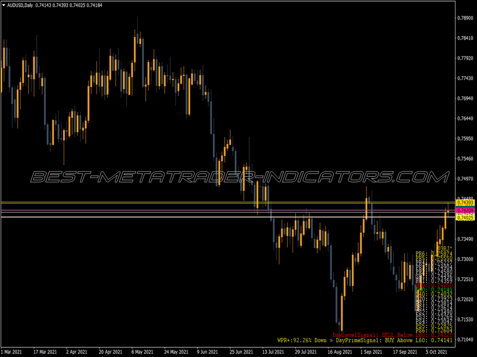Click the 0.73490 price axis label
This screenshot has width=477, height=357.
click(x=465, y=239)
